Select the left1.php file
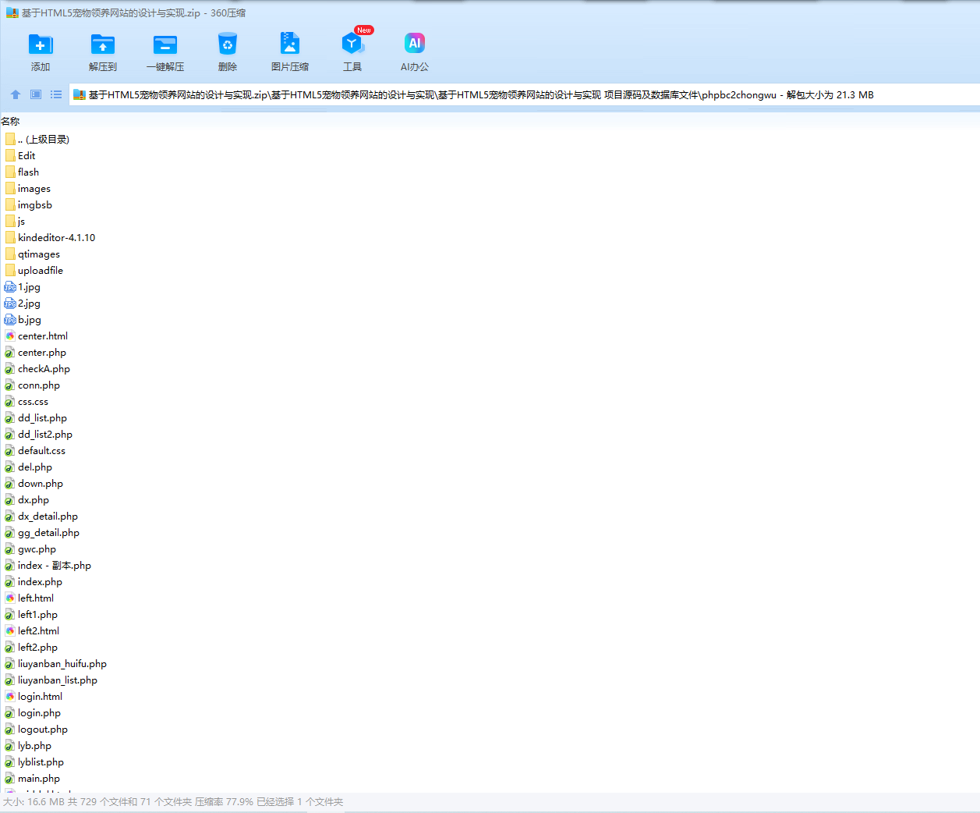 31,614
